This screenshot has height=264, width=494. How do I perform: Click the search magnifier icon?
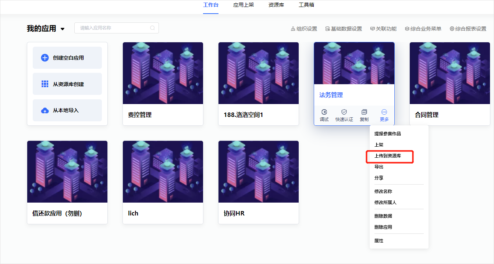tap(153, 28)
